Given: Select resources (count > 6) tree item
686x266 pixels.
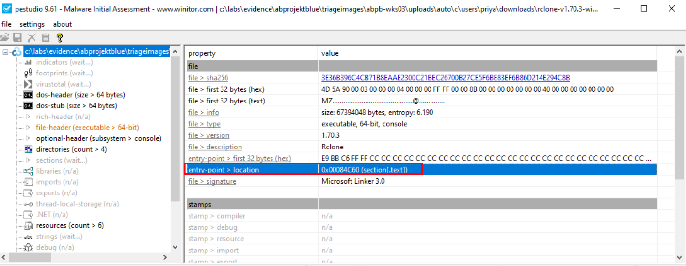Looking at the screenshot, I should tap(70, 225).
